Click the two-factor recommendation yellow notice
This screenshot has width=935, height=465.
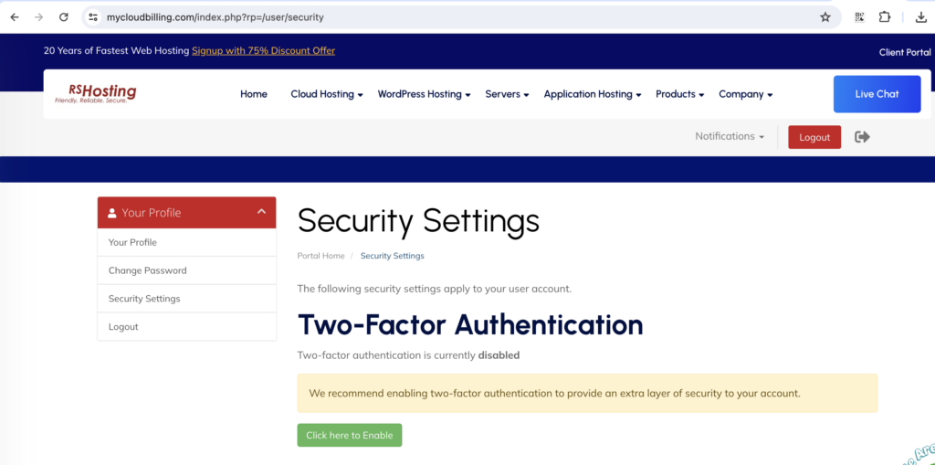point(587,394)
